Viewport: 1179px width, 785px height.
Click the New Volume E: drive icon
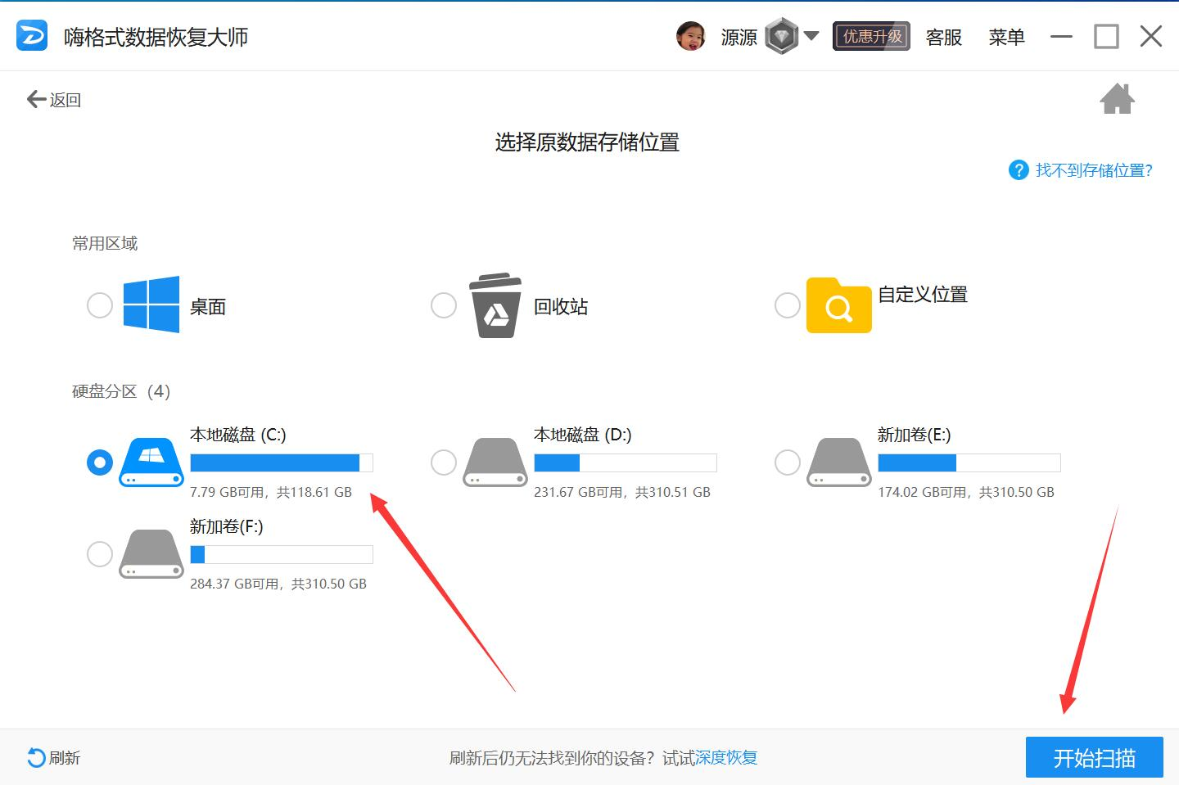839,462
